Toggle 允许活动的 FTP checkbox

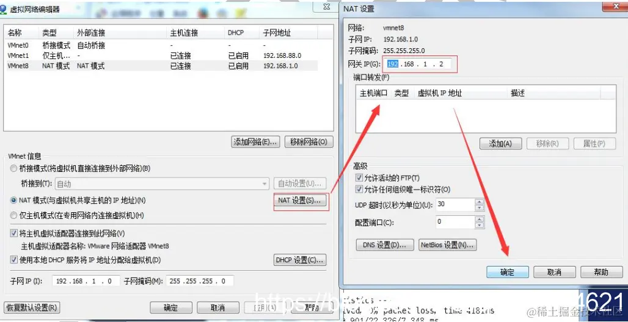point(359,177)
